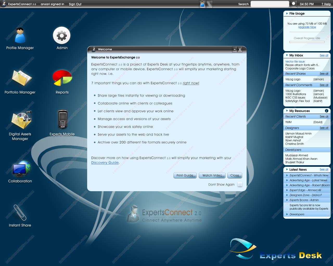Click the user avatar icon in top bar

tap(202, 4)
